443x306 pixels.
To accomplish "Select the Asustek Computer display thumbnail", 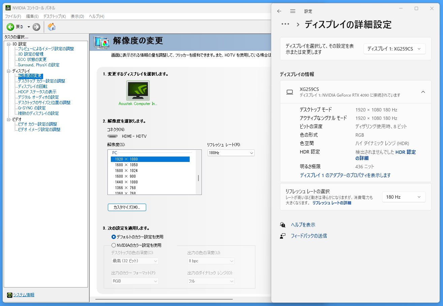I will coord(138,90).
